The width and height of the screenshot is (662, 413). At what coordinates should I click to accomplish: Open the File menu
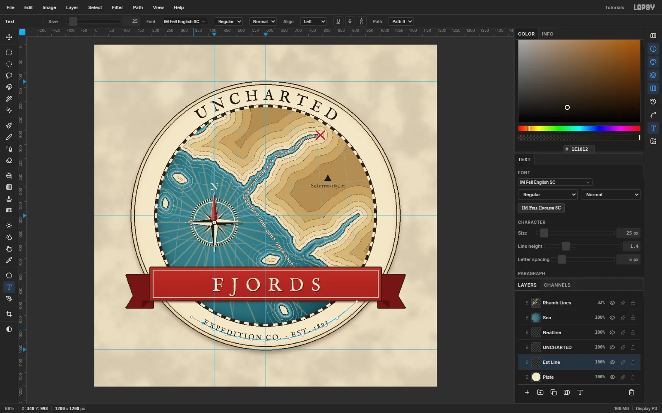coord(11,7)
